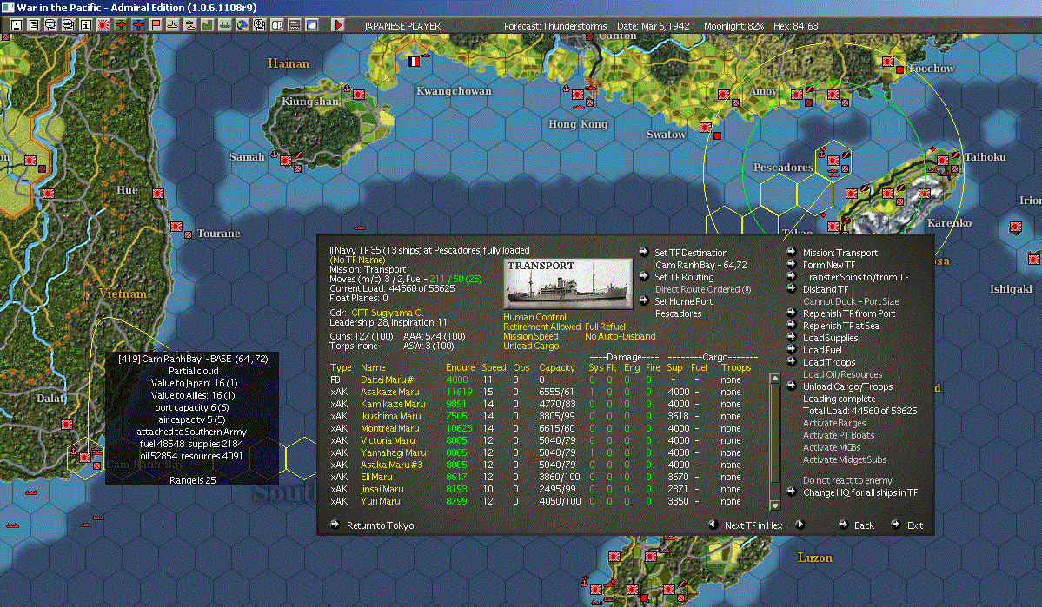Sort ship list by Type column
The image size is (1042, 607).
[x=341, y=367]
